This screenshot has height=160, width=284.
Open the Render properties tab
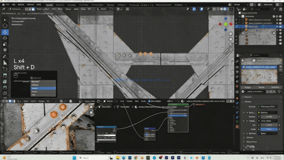[x=237, y=67]
